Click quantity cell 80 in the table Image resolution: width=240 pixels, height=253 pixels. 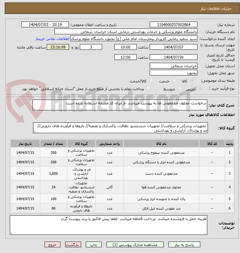[53, 208]
